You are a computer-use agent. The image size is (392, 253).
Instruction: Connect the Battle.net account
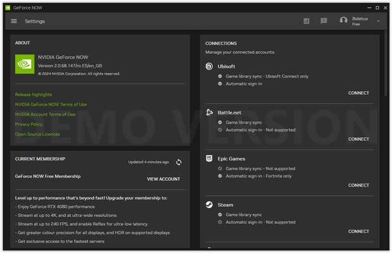(358, 139)
